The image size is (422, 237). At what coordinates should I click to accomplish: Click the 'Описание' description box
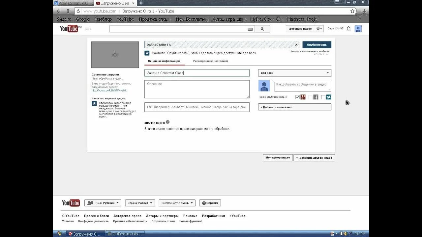[197, 89]
